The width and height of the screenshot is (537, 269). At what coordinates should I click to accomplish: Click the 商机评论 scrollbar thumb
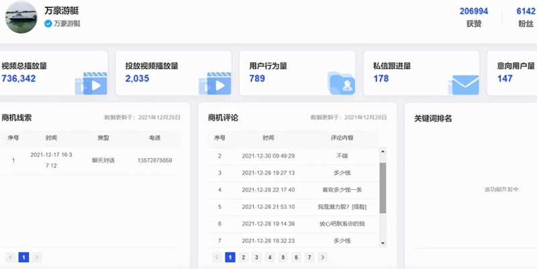pos(383,188)
